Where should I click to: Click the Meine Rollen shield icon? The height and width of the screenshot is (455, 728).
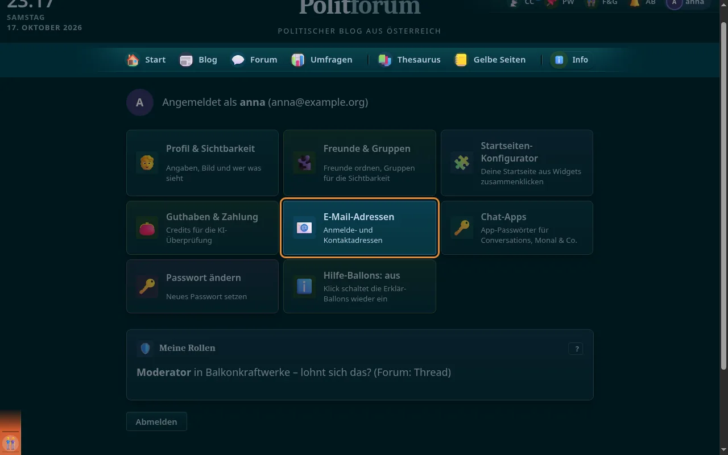point(145,349)
